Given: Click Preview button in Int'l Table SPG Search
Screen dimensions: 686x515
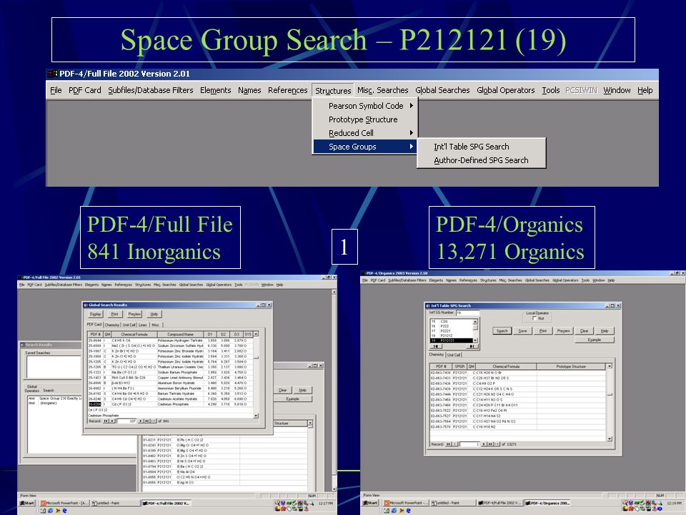Looking at the screenshot, I should [564, 330].
